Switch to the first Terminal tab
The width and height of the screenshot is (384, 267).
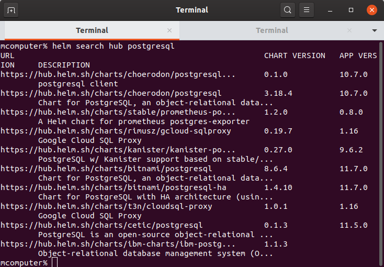[92, 30]
